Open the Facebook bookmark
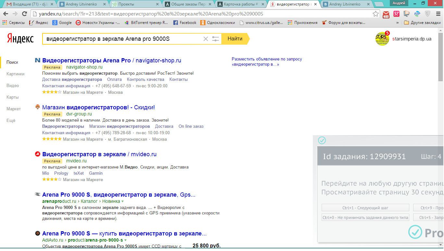Screen dimensions: 444x251 (185, 23)
